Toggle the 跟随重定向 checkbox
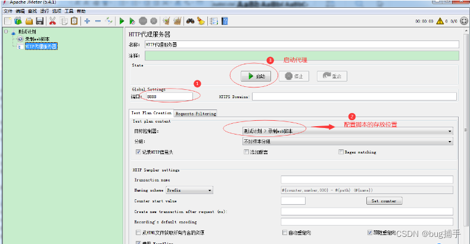 coord(370,233)
